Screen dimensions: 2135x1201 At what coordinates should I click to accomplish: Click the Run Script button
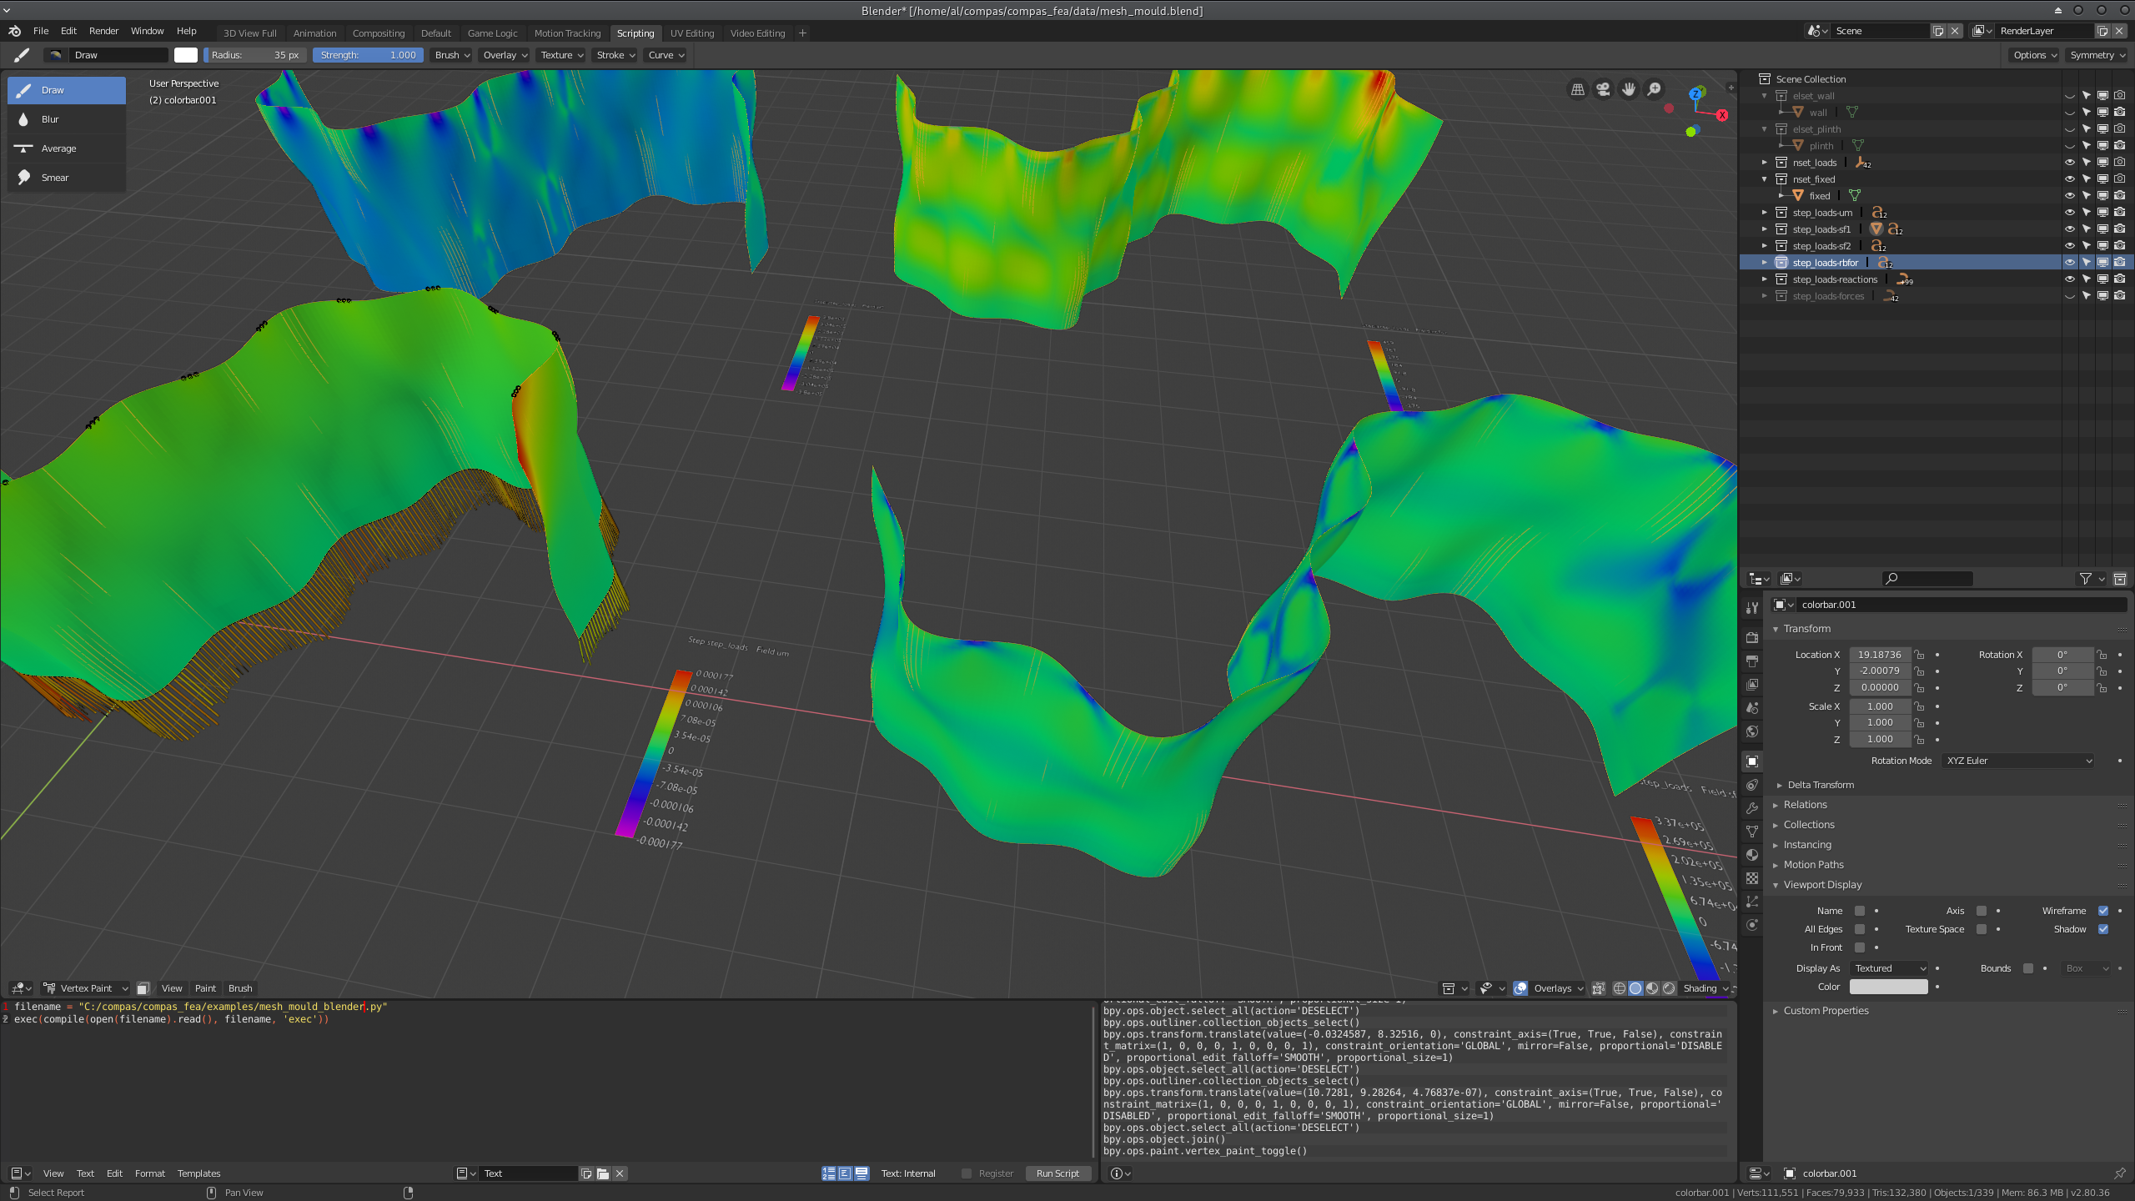coord(1057,1173)
